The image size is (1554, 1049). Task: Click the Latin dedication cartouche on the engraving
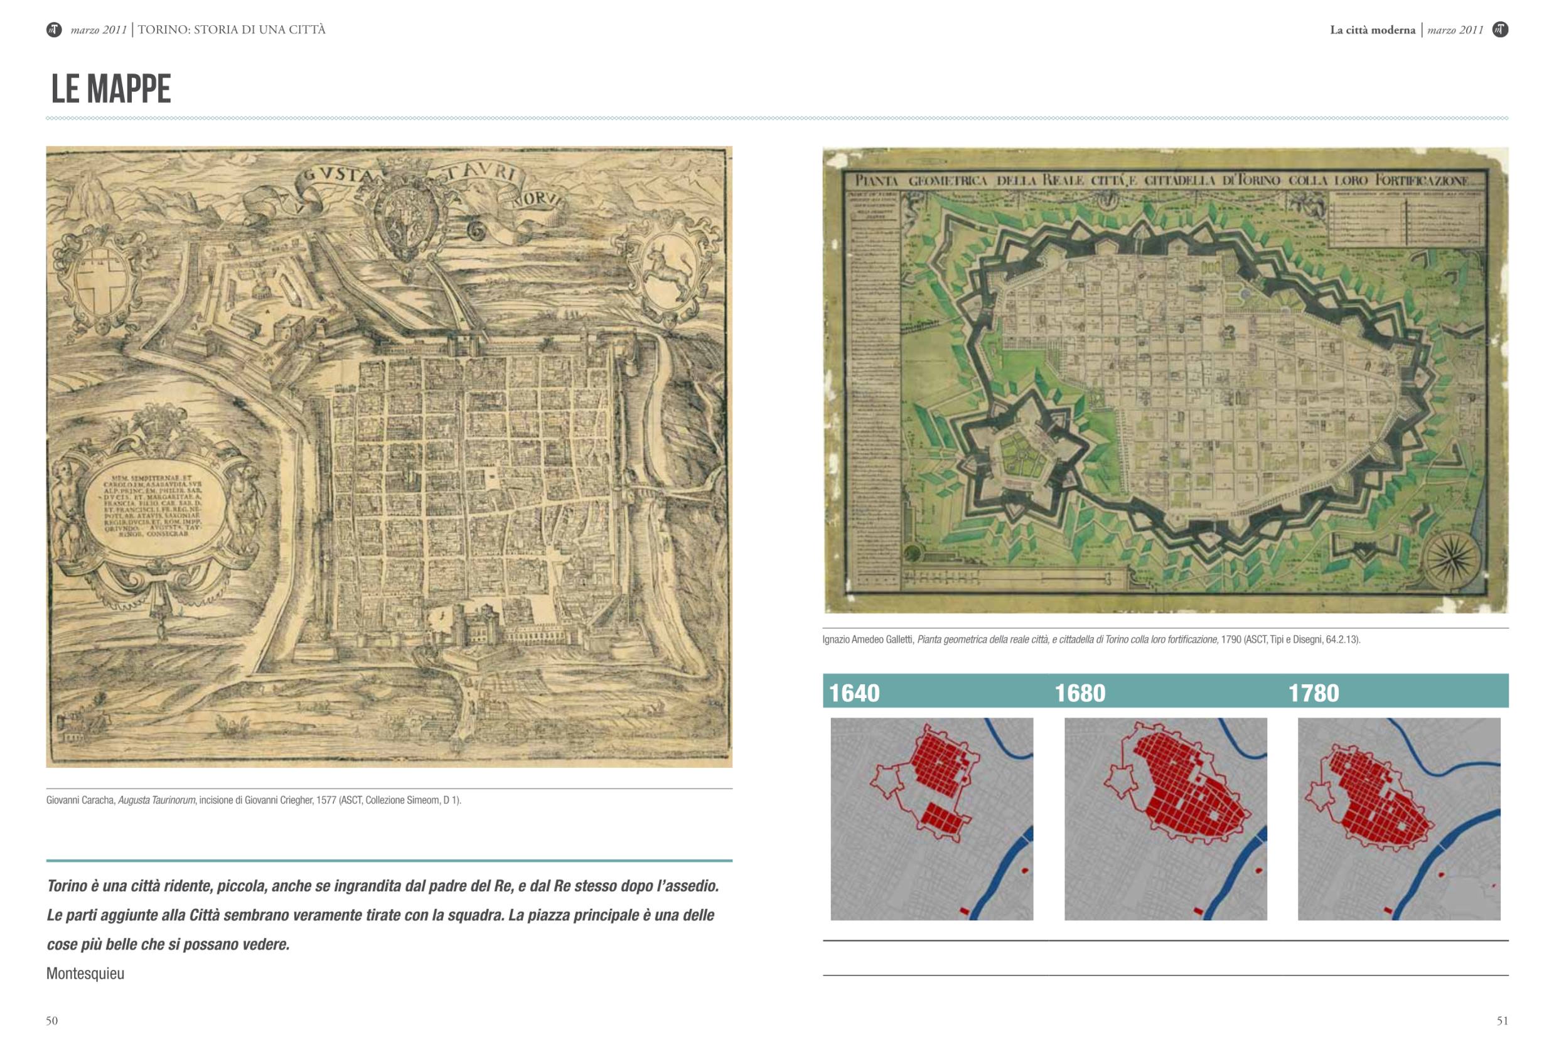tap(159, 507)
